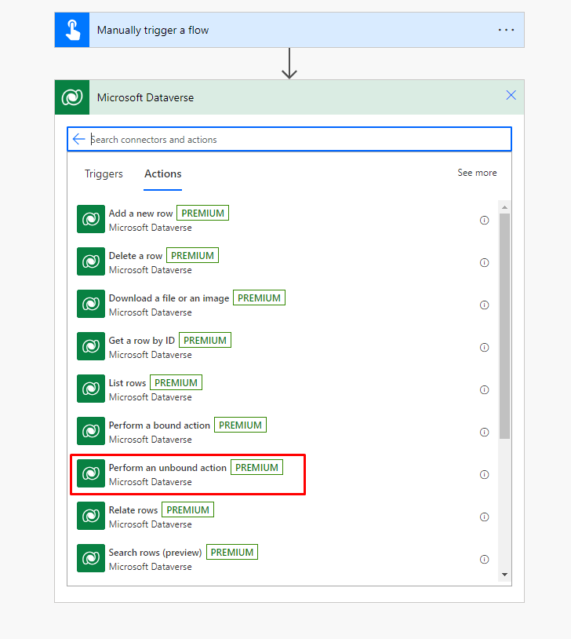Choose the Perform an unbound action item

167,467
